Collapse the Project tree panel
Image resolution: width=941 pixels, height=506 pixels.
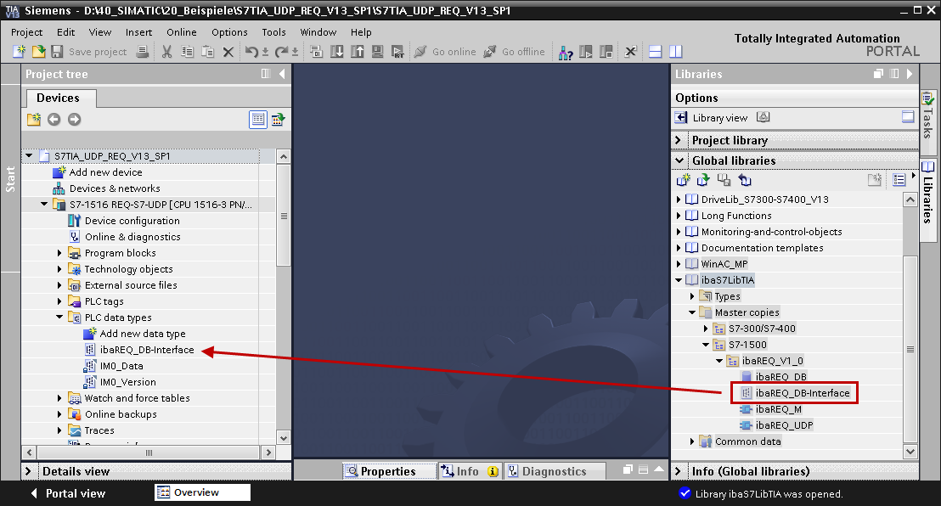point(282,74)
